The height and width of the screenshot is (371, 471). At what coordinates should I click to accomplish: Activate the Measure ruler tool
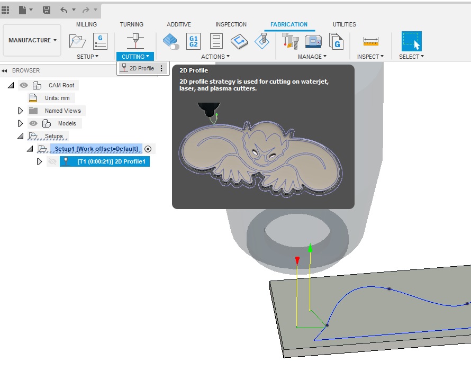370,41
